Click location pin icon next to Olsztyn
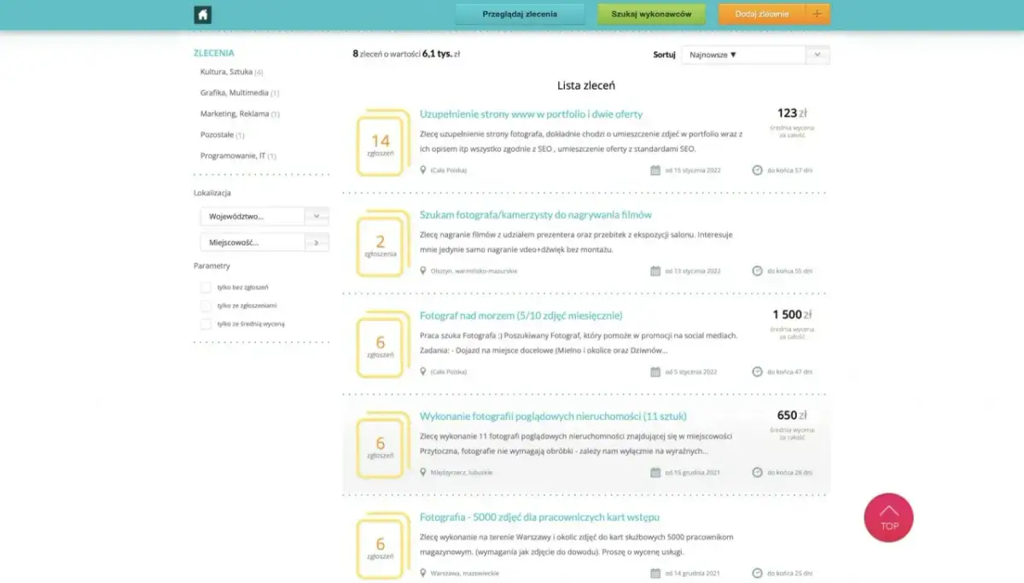The height and width of the screenshot is (583, 1024). coord(423,271)
